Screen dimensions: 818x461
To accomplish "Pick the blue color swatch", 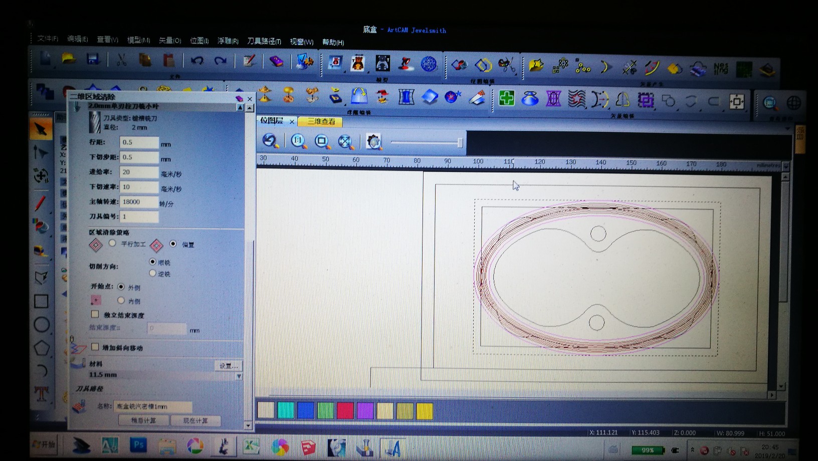I will pyautogui.click(x=306, y=410).
